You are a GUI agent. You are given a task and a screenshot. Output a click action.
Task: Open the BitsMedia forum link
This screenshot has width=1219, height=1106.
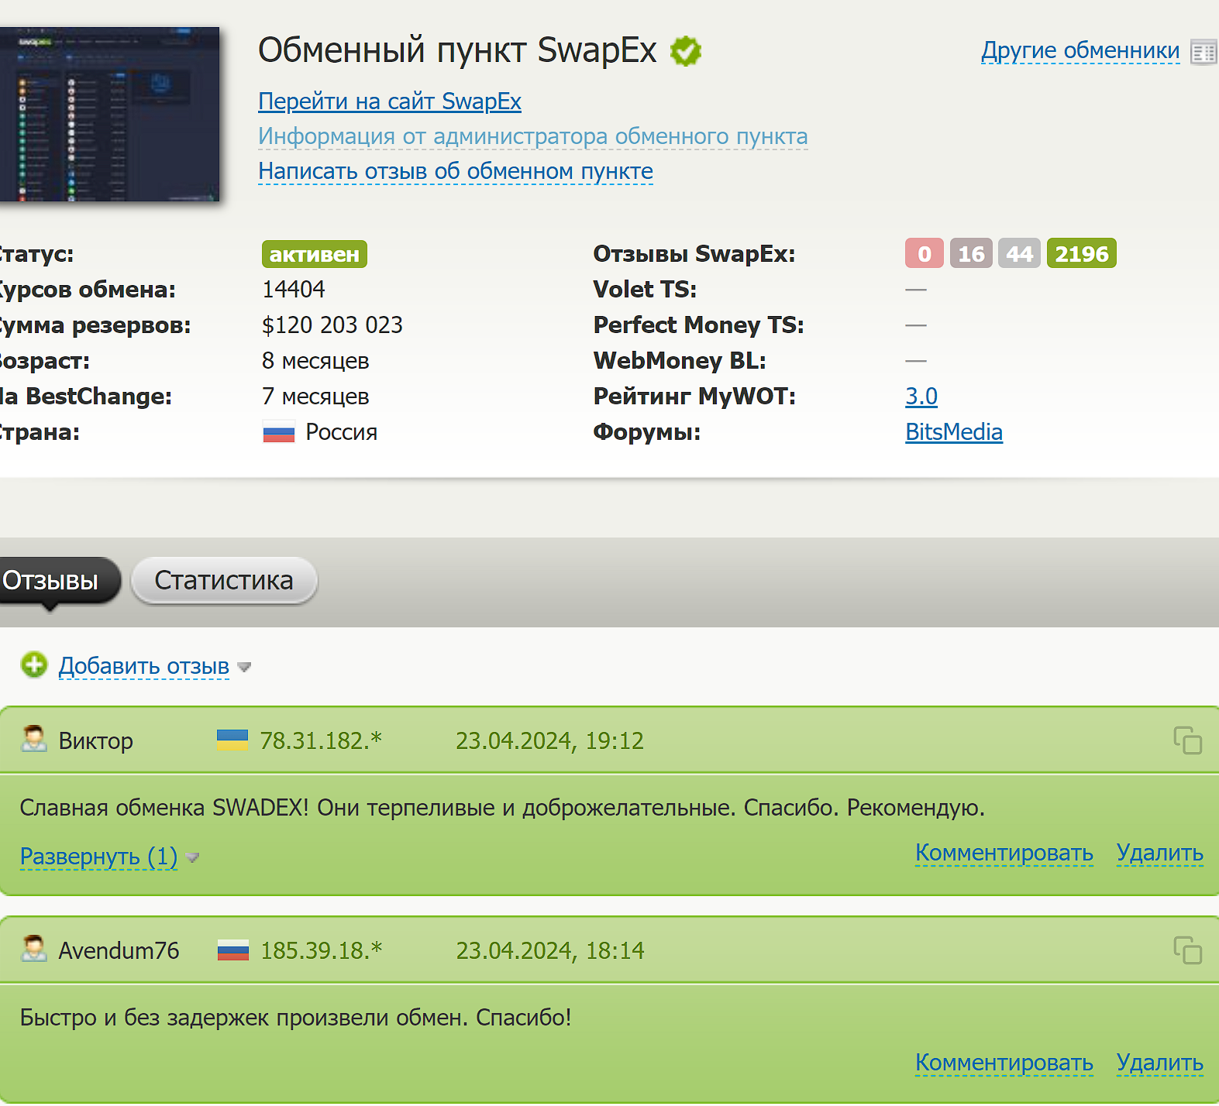click(x=954, y=432)
